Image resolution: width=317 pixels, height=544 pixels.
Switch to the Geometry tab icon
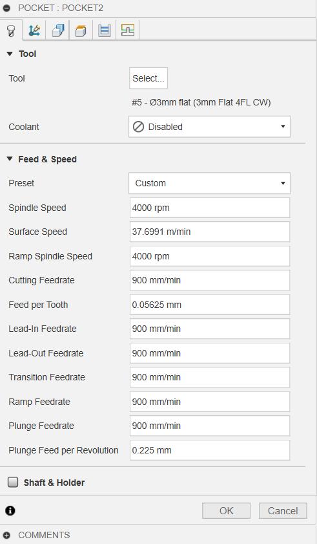pyautogui.click(x=34, y=31)
